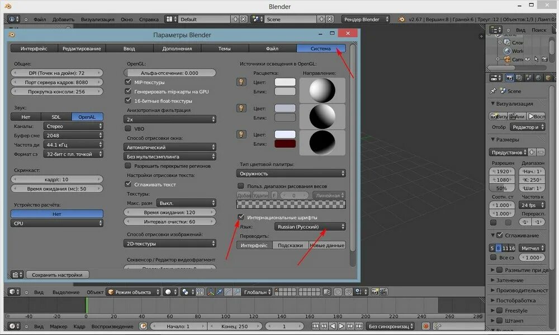The width and height of the screenshot is (559, 335).
Task: Select the Render Layers properties tab icon
Action: coord(519,78)
